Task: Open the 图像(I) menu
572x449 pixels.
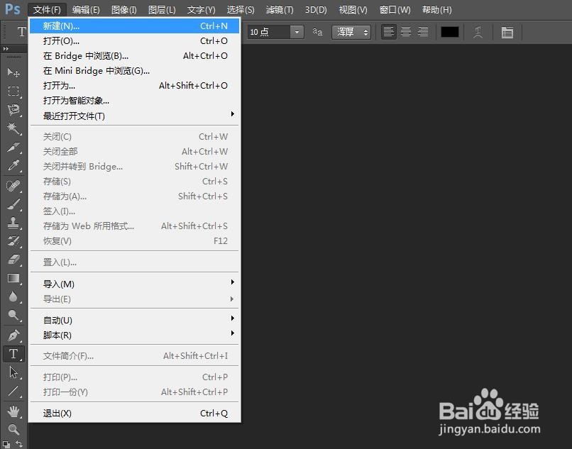Action: coord(123,9)
